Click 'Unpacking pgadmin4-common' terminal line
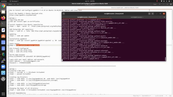173x97 pixels. (x=82, y=59)
